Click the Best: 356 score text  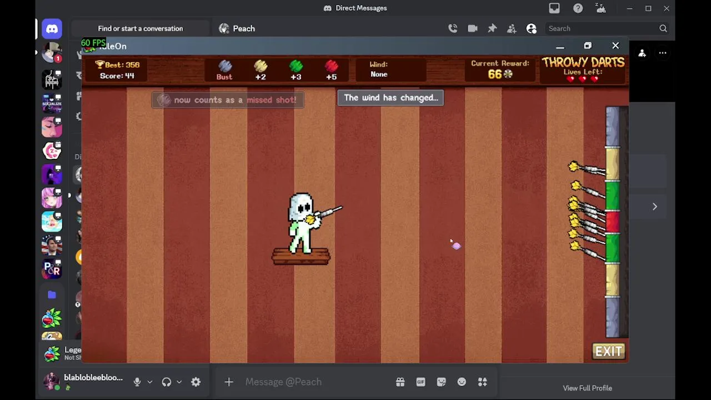[x=117, y=64]
